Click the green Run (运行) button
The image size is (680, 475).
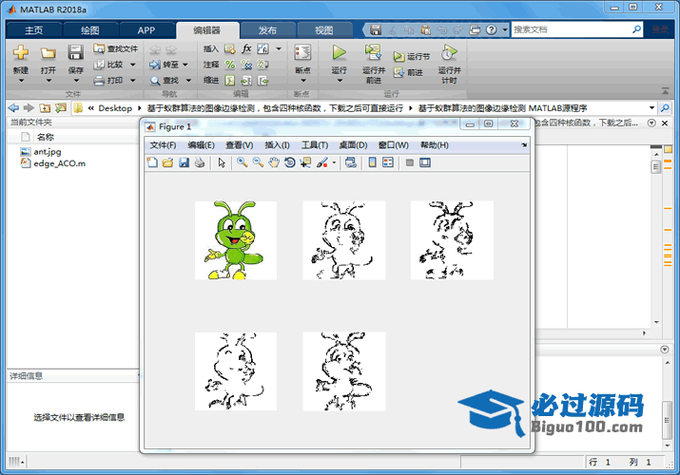pos(339,53)
